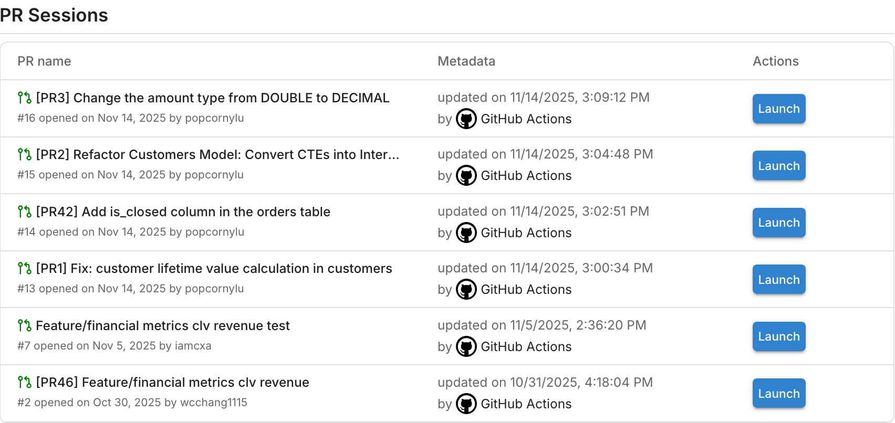Click pull request icon beside PR2 Refactor Customers Model
This screenshot has width=895, height=423.
point(25,154)
